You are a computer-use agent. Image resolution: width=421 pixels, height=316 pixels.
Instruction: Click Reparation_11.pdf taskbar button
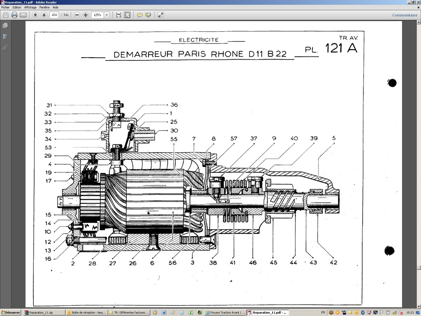click(x=268, y=313)
